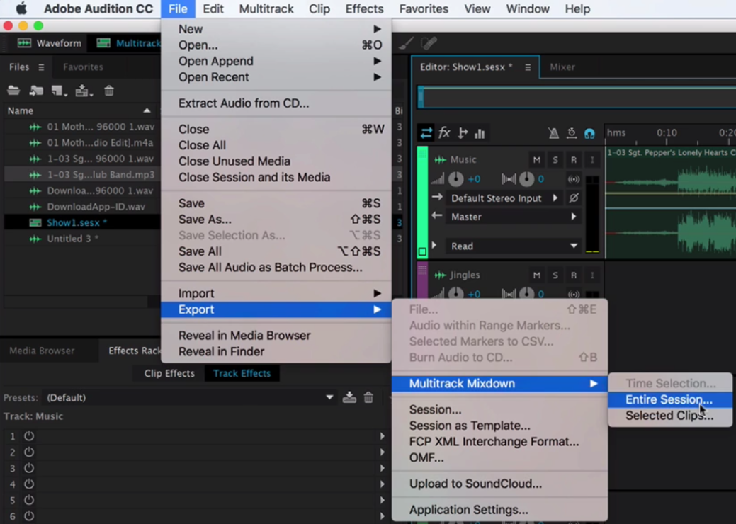Arm the Jingles track for recording
Viewport: 736px width, 524px height.
pyautogui.click(x=574, y=275)
